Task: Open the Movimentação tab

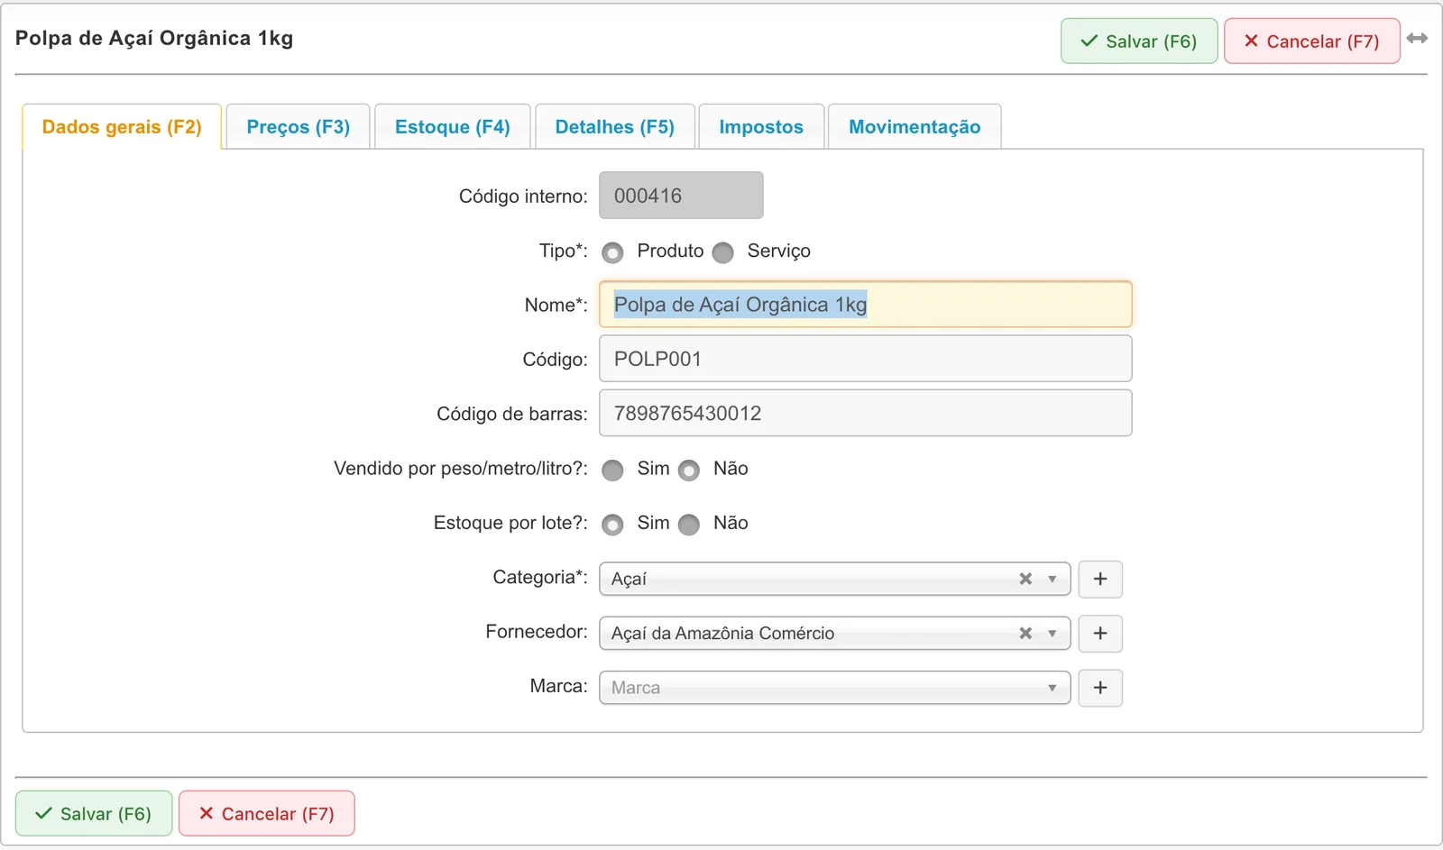Action: tap(915, 126)
